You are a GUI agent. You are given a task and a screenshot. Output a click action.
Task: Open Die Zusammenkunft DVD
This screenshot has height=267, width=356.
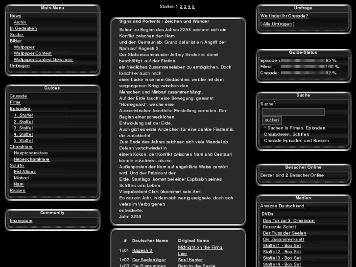284,239
